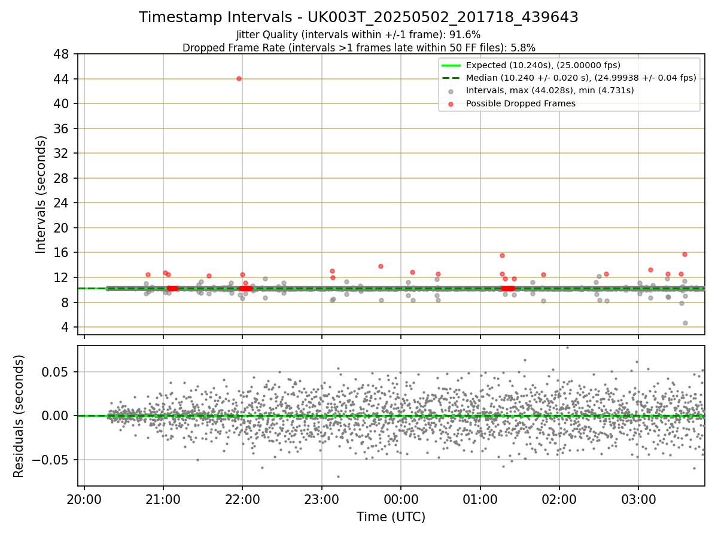Click the '02:00' x-axis tick label
The image size is (718, 538).
pos(559,499)
